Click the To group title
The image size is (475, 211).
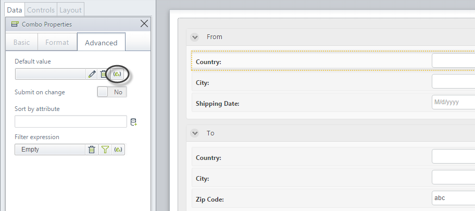[x=210, y=133]
